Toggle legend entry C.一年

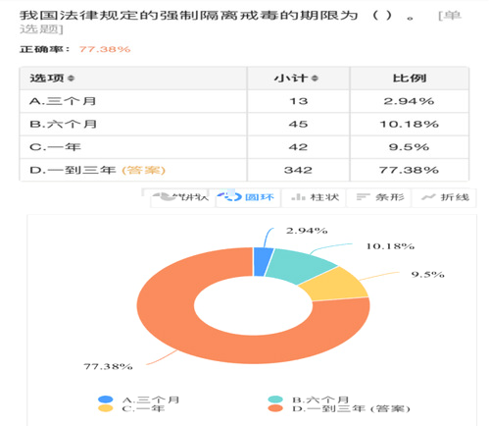point(131,408)
